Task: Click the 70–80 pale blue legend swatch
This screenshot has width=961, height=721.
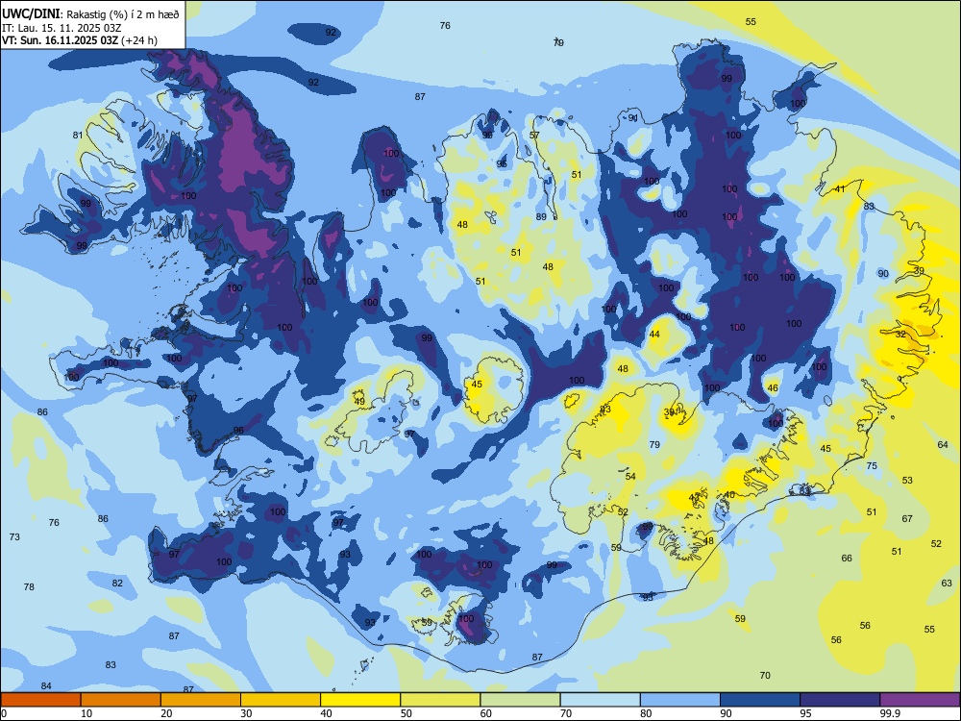Action: [600, 700]
